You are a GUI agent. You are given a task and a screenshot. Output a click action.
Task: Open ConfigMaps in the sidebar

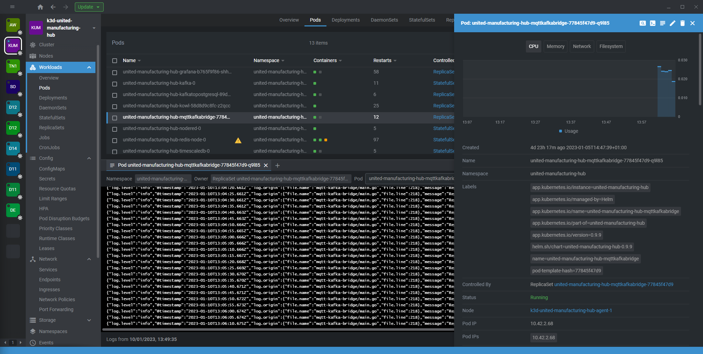(x=52, y=169)
